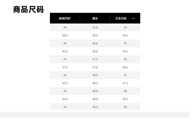
Task: Pick the European size 40 cell
Action: pyautogui.click(x=65, y=43)
